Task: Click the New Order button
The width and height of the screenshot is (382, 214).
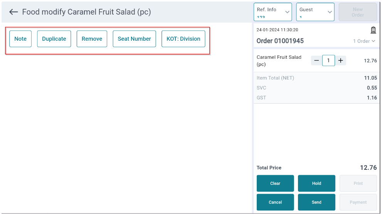Action: coord(358,12)
